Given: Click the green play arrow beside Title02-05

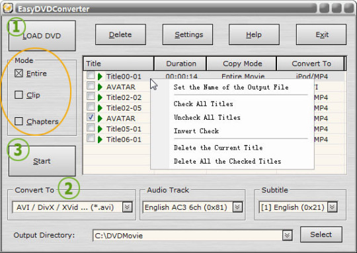Looking at the screenshot, I should pos(100,108).
